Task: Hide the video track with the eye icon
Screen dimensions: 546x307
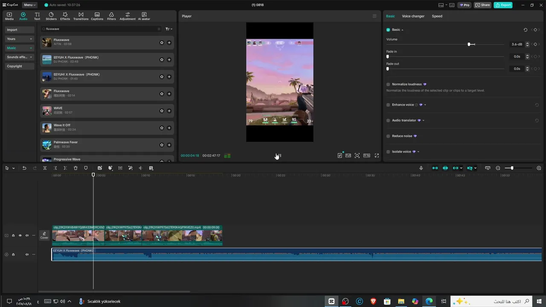Action: (x=20, y=235)
